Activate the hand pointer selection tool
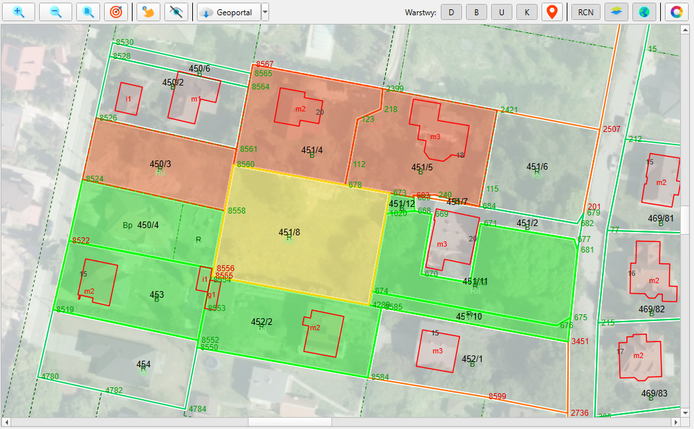 coord(148,12)
